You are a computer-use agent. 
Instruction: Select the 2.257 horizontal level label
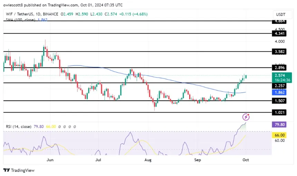(x=280, y=86)
